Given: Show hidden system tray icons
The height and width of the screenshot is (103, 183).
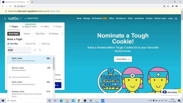Looking at the screenshot, I should click(x=148, y=100).
